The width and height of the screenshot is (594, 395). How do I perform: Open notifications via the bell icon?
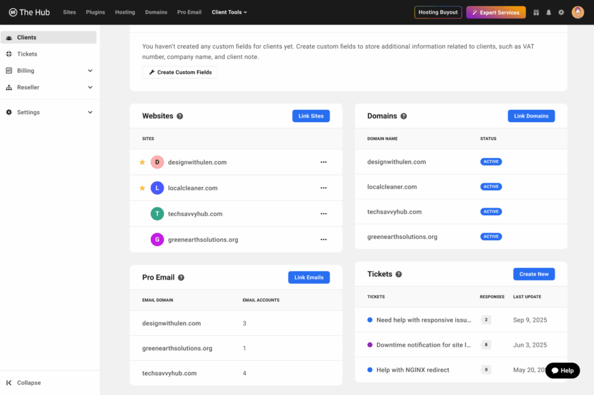548,11
